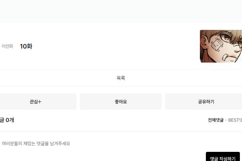Submit a comment with 댓글 작성하기

[223, 157]
